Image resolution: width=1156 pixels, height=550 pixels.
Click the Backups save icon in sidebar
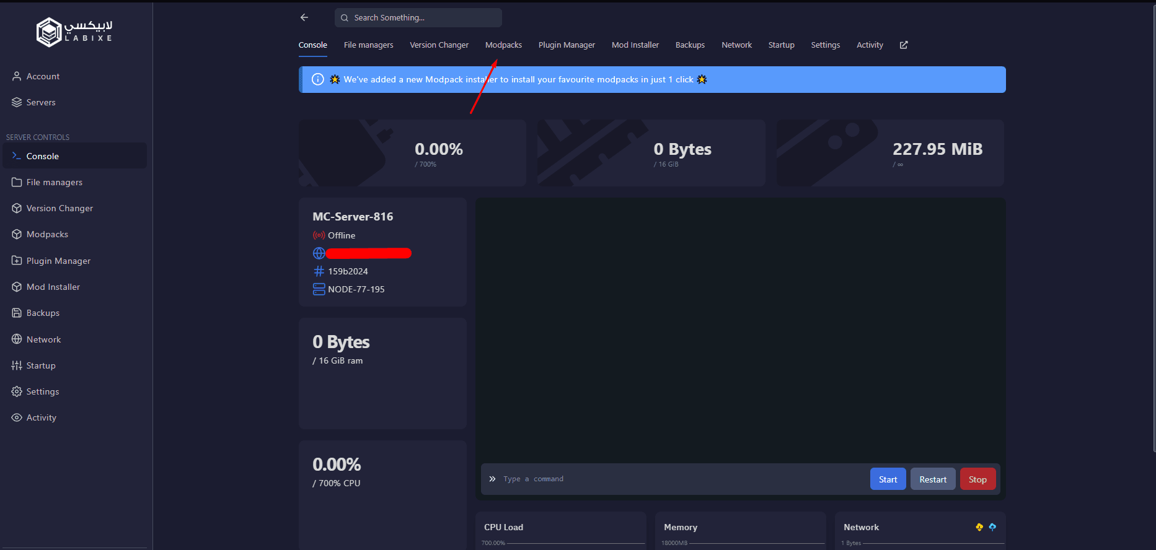pyautogui.click(x=17, y=313)
